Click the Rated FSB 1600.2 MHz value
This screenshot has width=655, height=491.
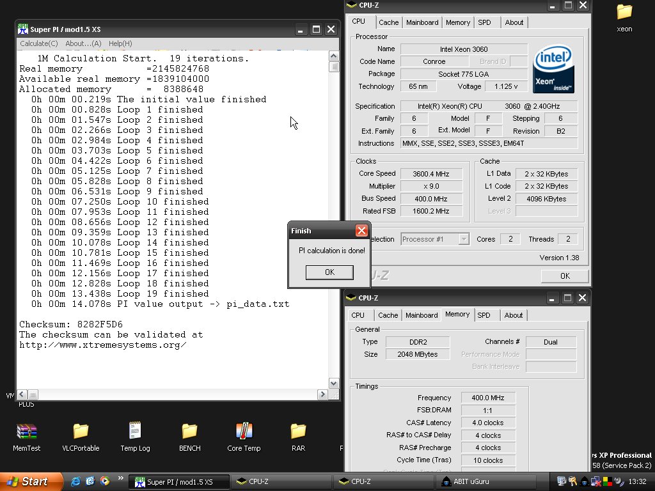pos(431,211)
